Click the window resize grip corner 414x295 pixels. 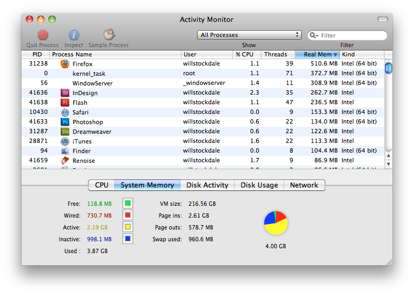[389, 262]
